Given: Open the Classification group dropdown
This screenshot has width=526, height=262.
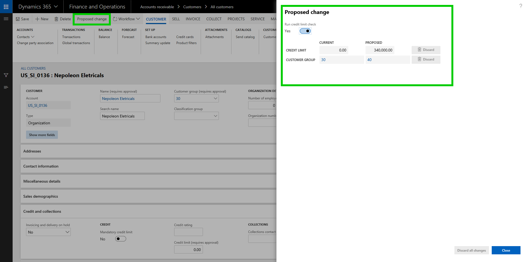Looking at the screenshot, I should click(215, 116).
